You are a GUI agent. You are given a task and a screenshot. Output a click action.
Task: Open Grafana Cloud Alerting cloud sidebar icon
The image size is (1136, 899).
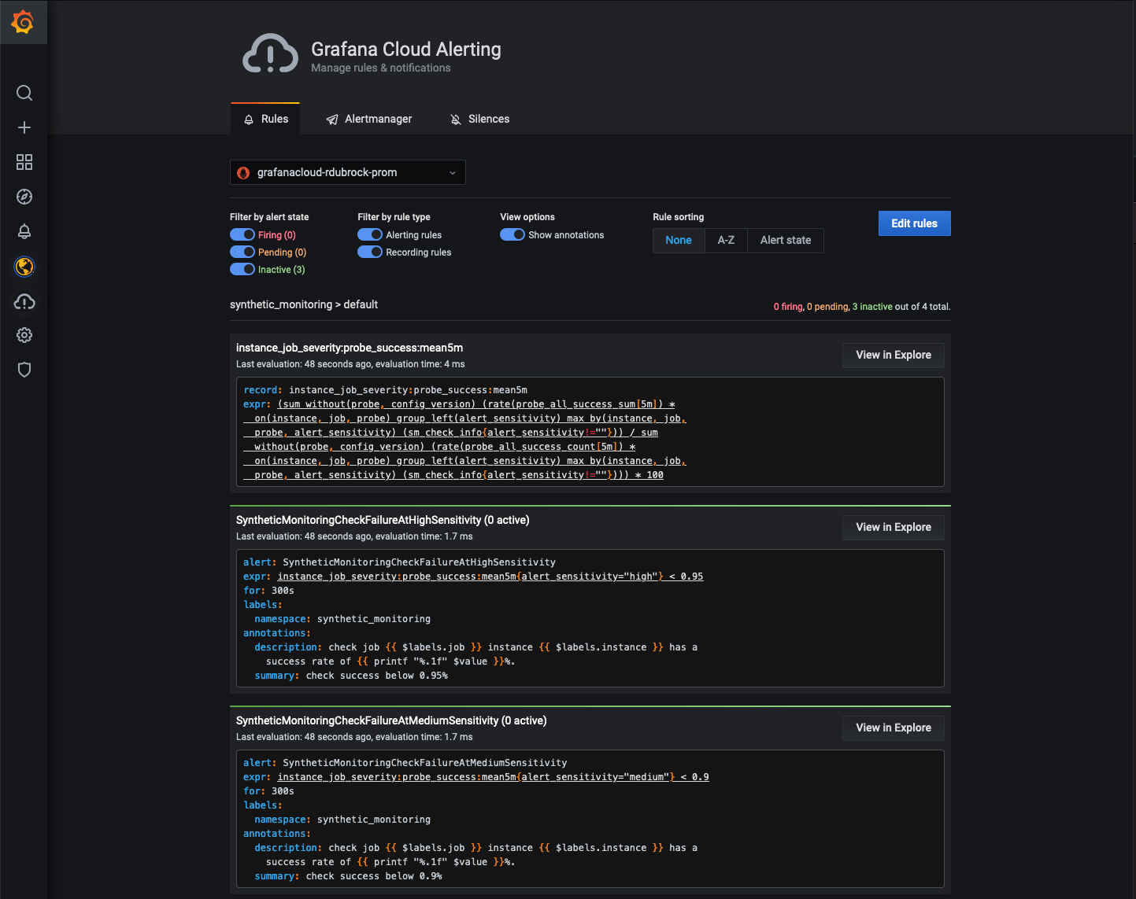pyautogui.click(x=24, y=301)
